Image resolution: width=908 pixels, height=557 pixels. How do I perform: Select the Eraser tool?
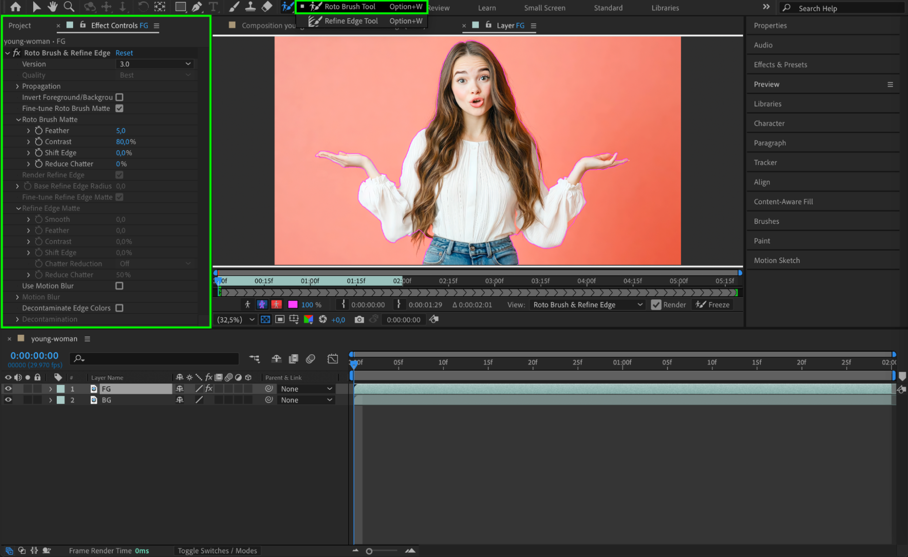[267, 7]
